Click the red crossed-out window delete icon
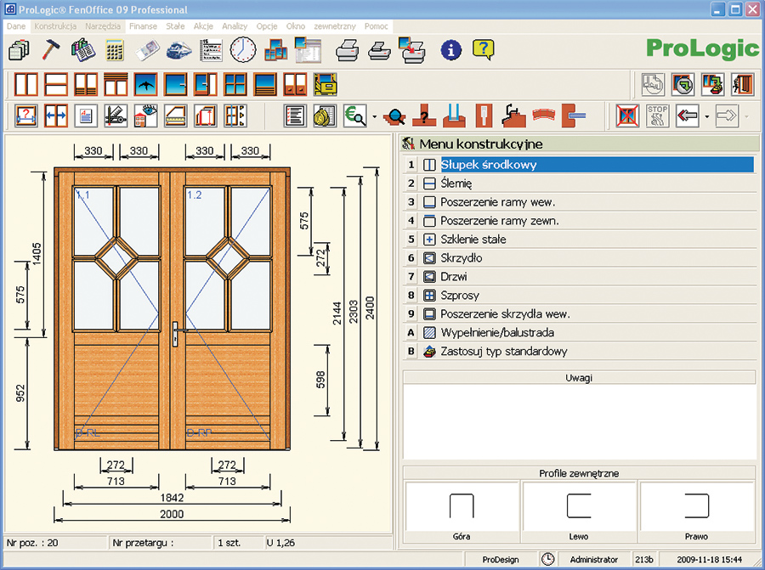The width and height of the screenshot is (765, 570). 627,115
